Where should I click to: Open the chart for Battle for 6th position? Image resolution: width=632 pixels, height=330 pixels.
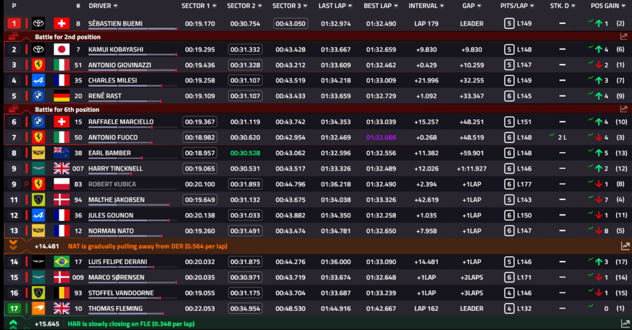tap(623, 109)
